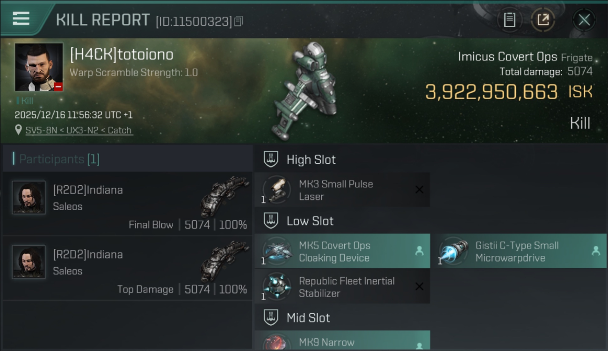
Task: Select the MK3 Small Pulse Laser icon
Action: pos(277,190)
